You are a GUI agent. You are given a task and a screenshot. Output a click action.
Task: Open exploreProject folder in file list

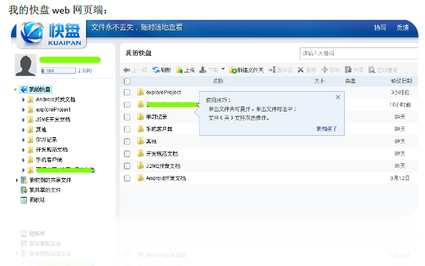(164, 92)
